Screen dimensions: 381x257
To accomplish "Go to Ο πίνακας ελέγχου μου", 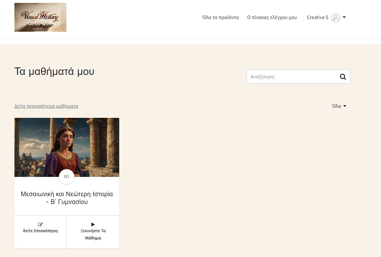I will 272,18.
